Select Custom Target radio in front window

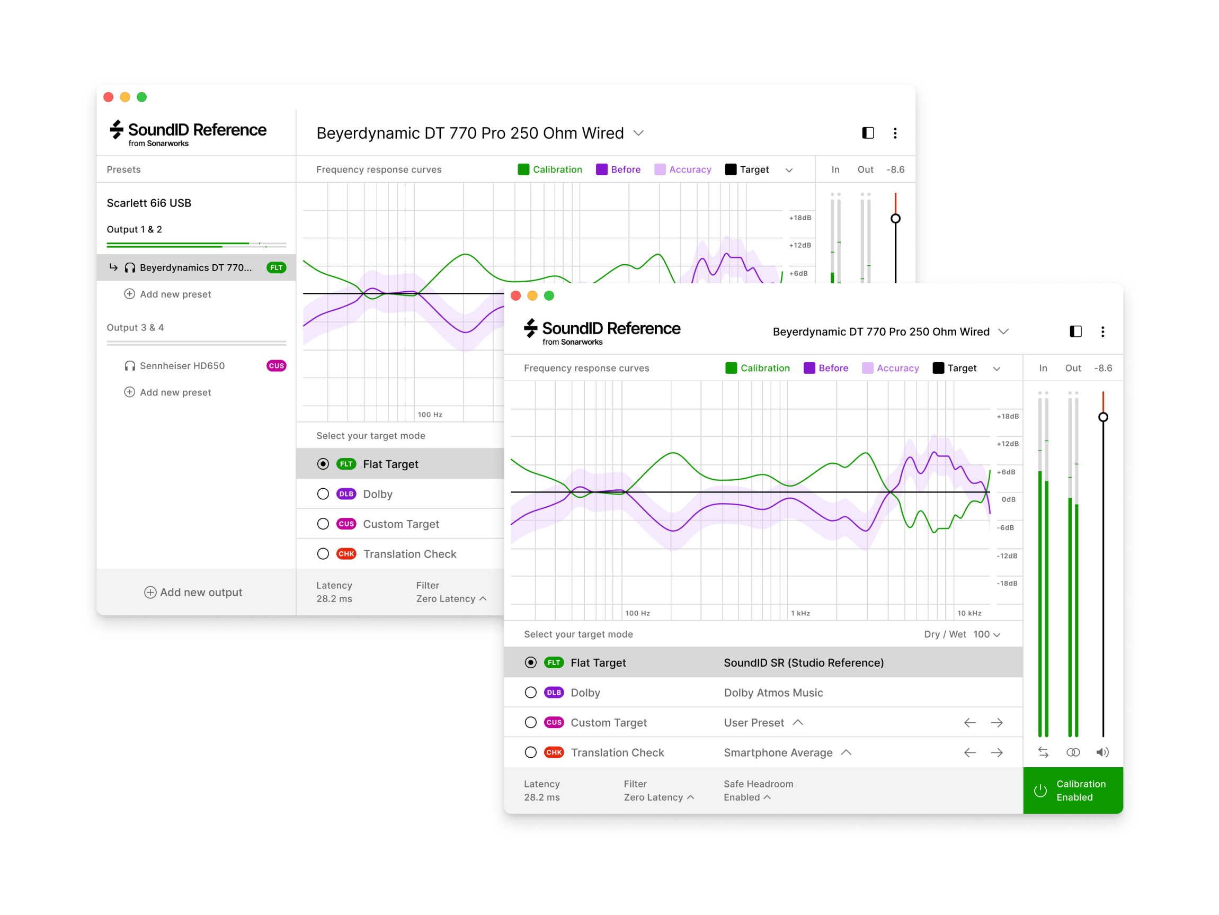coord(531,722)
